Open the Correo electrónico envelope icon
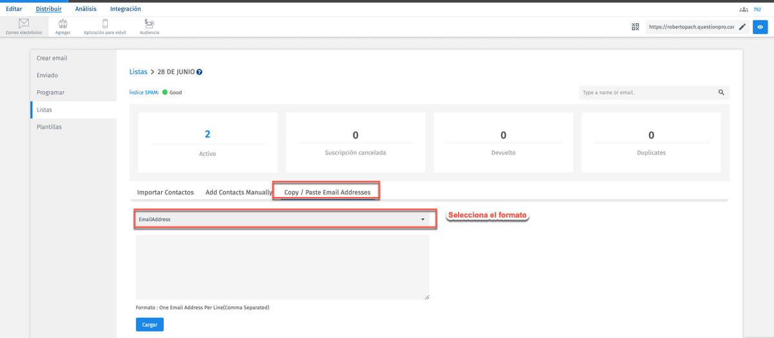774x338 pixels. (x=24, y=23)
